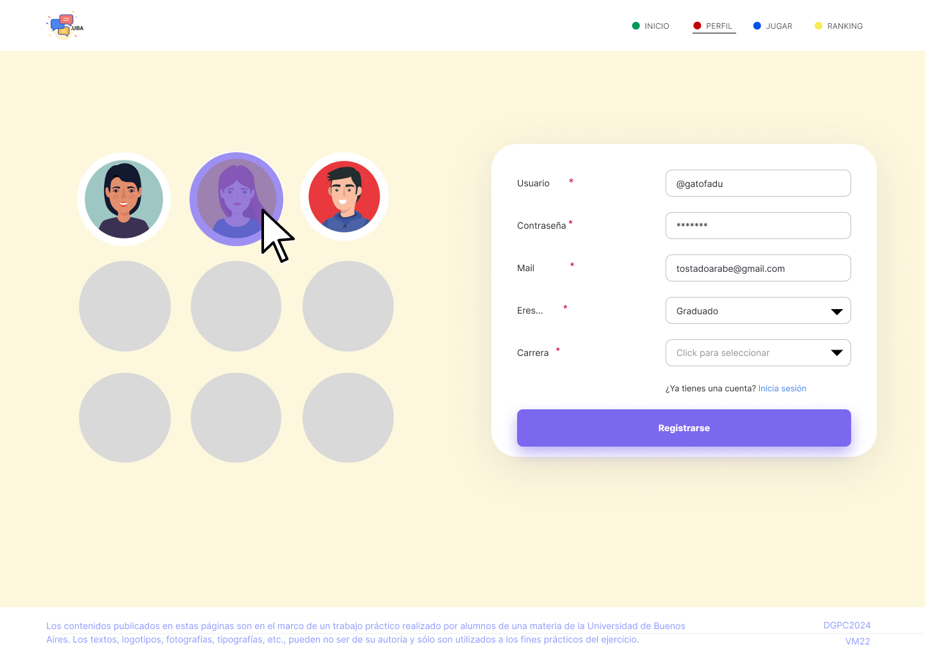Open the Carrera dropdown arrow
The height and width of the screenshot is (658, 925).
point(836,353)
